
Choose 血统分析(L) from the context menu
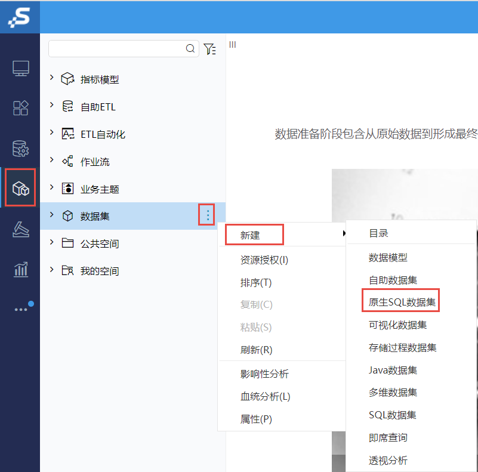pos(265,396)
